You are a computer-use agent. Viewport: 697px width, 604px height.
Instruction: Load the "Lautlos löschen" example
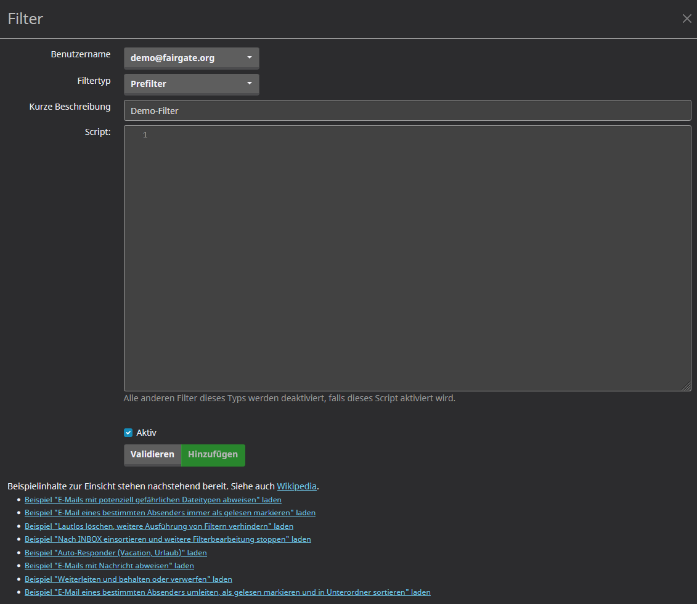pyautogui.click(x=159, y=526)
